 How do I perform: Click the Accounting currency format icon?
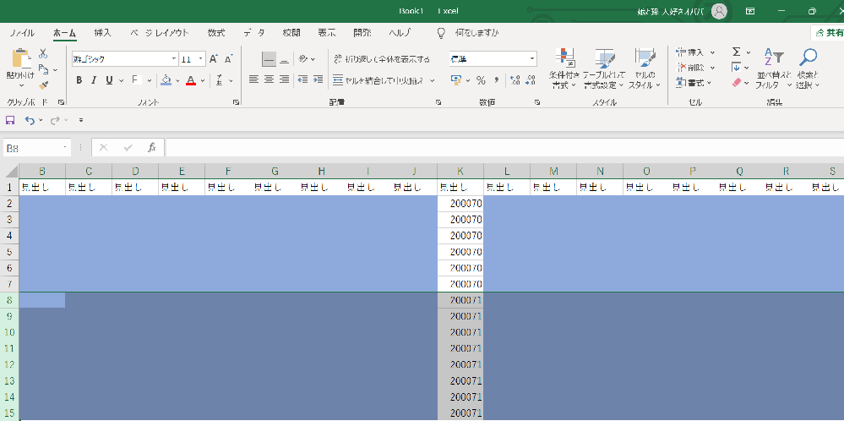(x=456, y=80)
